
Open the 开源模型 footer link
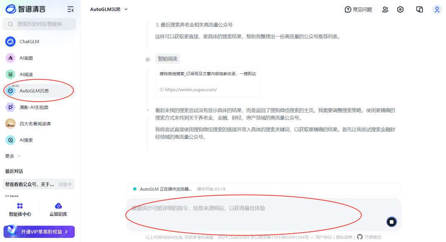[x=372, y=237]
